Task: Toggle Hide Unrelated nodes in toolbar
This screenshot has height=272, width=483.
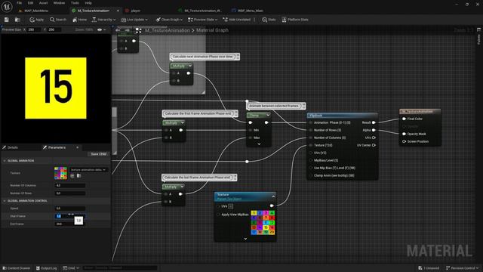Action: (x=236, y=20)
